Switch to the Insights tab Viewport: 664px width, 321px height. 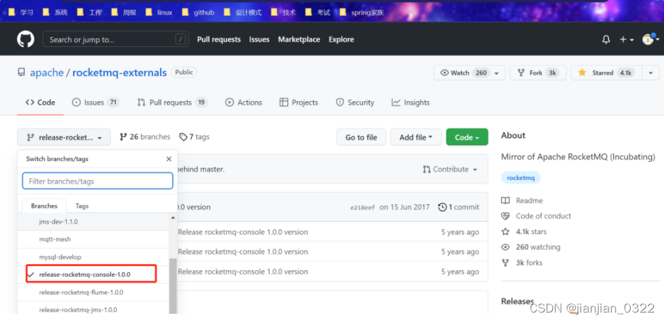(410, 102)
